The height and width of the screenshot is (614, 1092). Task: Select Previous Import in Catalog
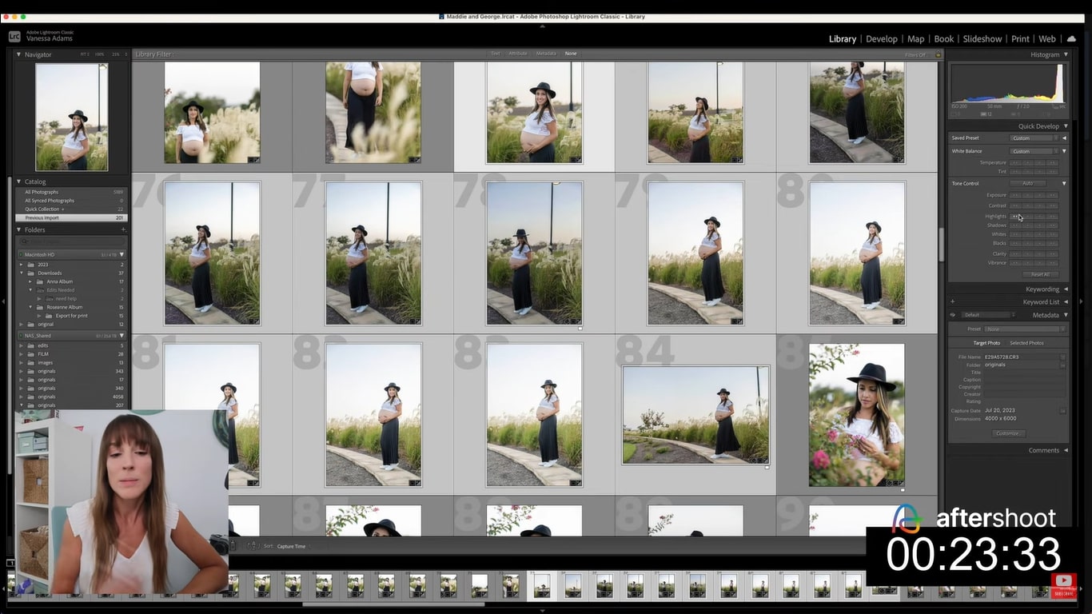(x=72, y=217)
